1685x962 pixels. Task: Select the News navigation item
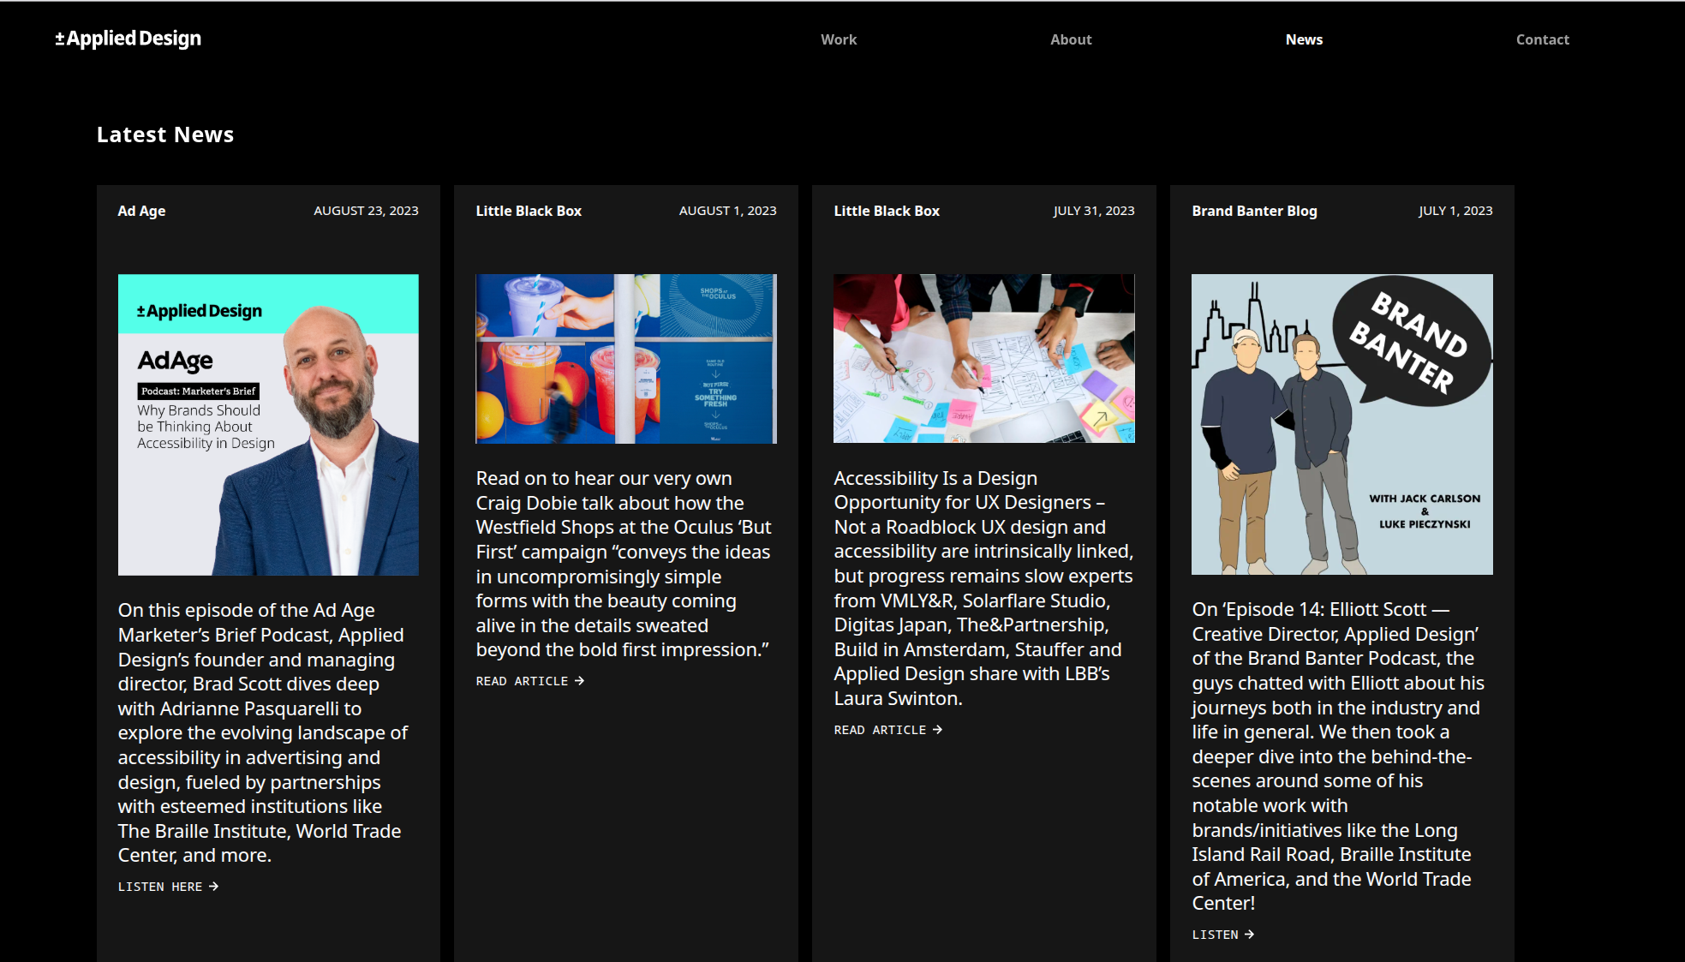(1304, 39)
